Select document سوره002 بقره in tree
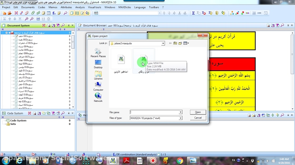The height and width of the screenshot is (165, 295). click(x=25, y=40)
